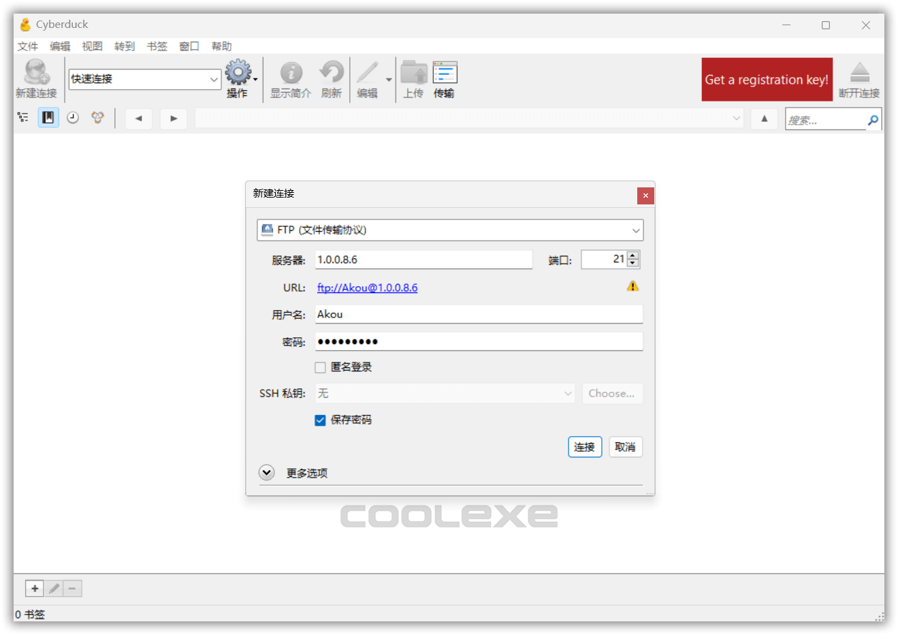Follow the ftp://Akou@1.0.0.8.6 link

[x=367, y=288]
